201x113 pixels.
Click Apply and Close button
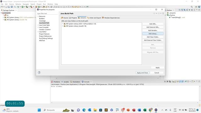pos(142,73)
